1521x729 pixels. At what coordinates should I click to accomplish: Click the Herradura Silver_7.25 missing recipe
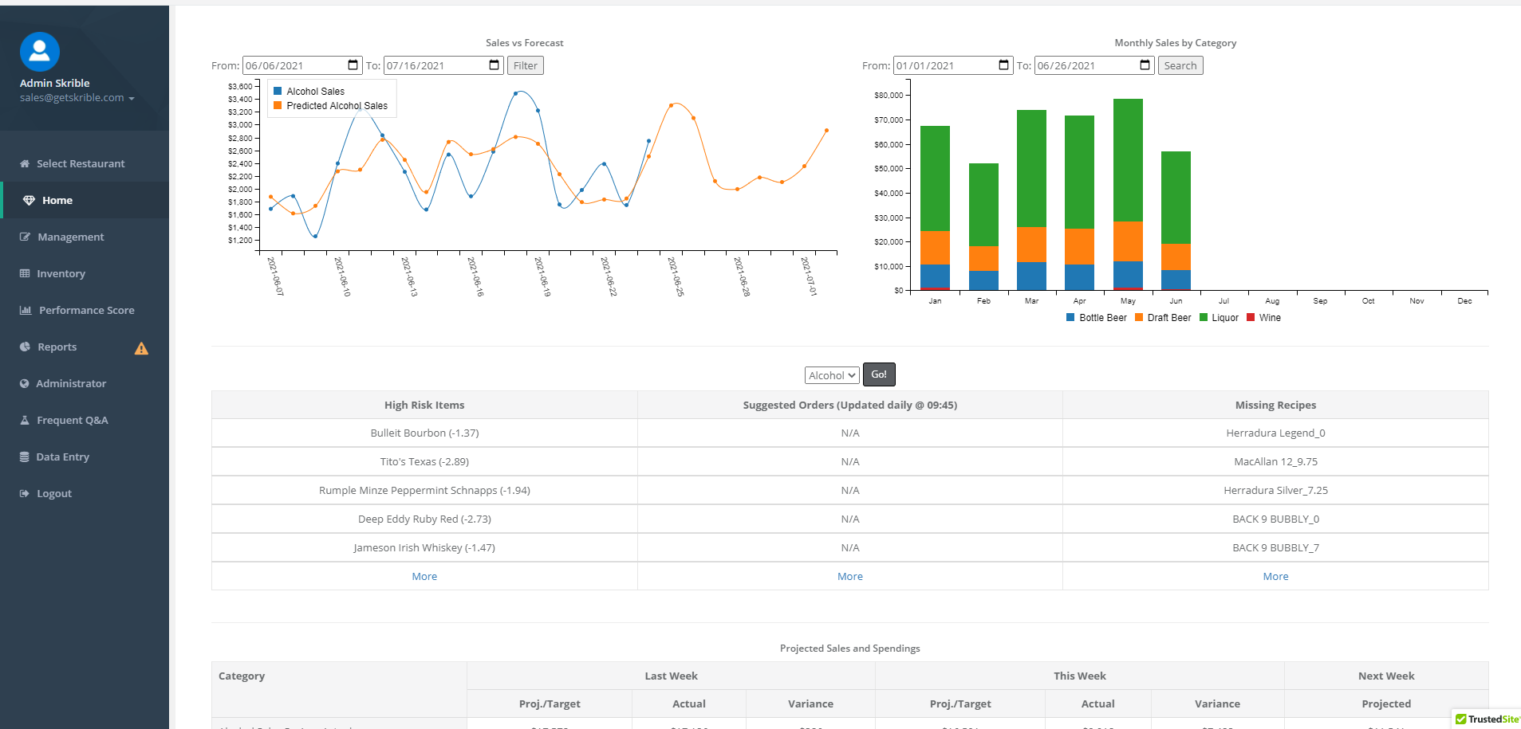pyautogui.click(x=1275, y=490)
